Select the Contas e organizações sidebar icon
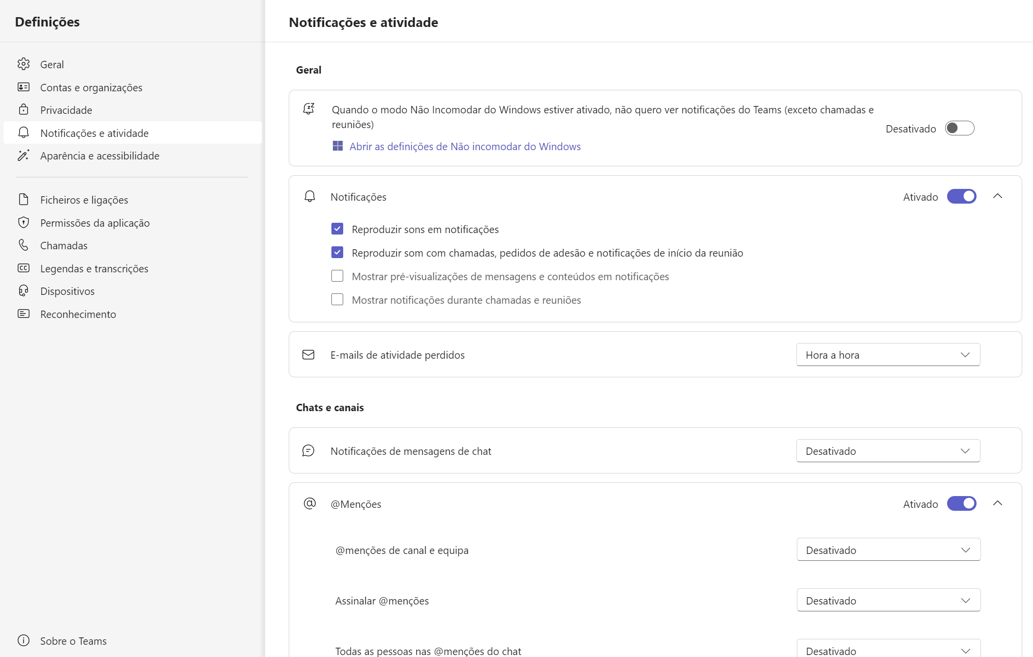This screenshot has width=1033, height=657. (x=24, y=87)
